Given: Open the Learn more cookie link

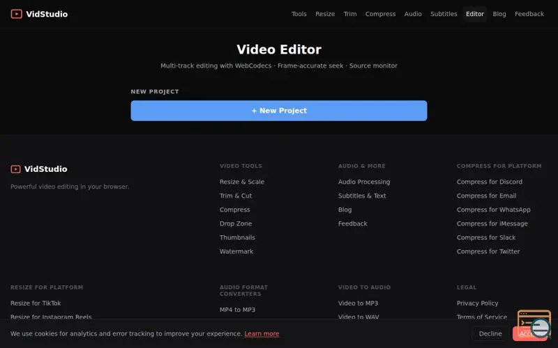Looking at the screenshot, I should [262, 333].
